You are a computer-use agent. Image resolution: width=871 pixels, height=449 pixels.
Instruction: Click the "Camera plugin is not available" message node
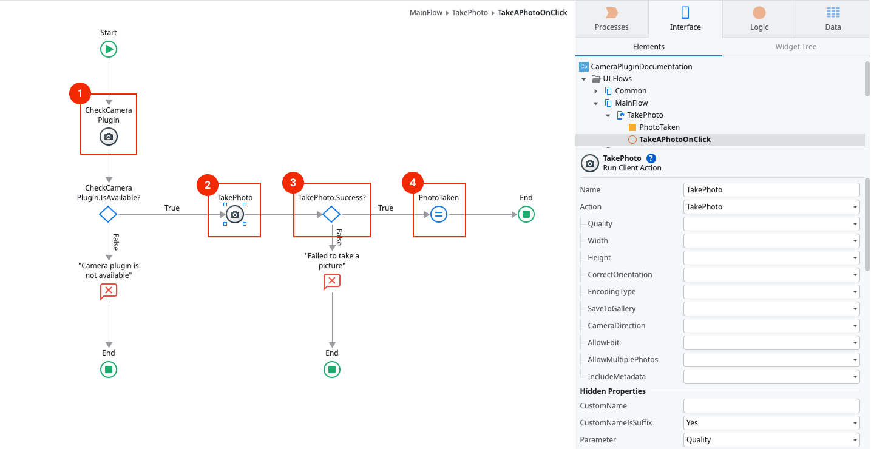(109, 292)
